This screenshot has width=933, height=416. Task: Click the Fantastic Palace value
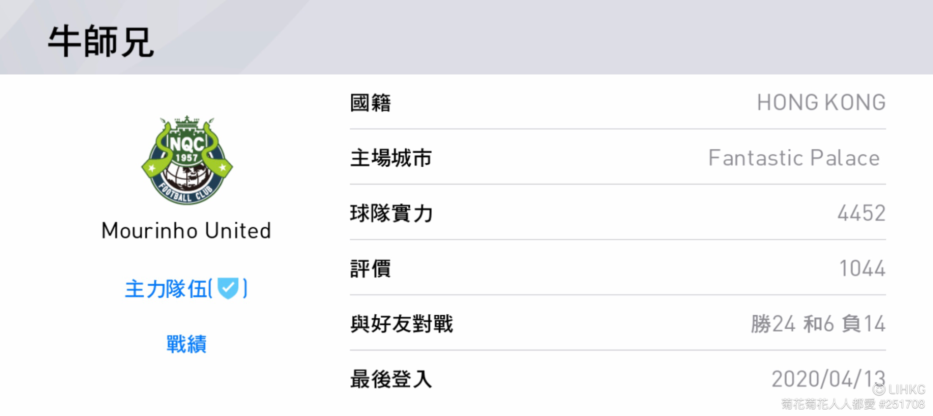[794, 158]
